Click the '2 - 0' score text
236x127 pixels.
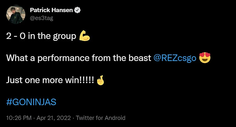click(x=16, y=36)
